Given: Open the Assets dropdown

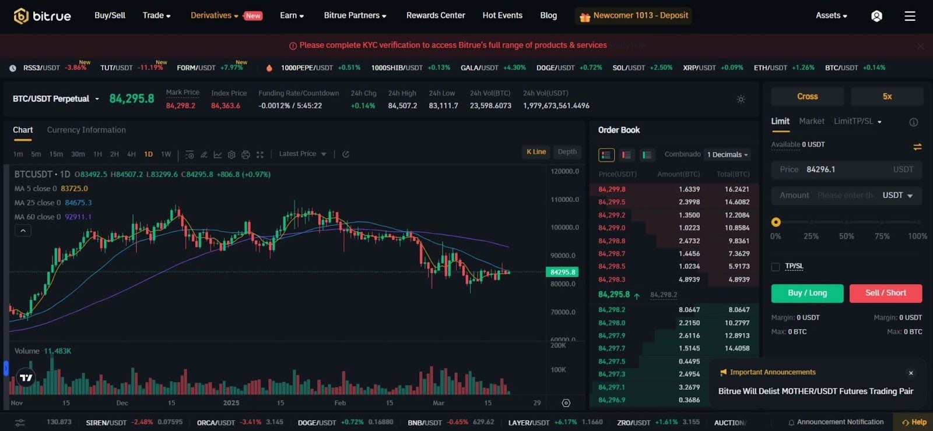Looking at the screenshot, I should (x=832, y=16).
